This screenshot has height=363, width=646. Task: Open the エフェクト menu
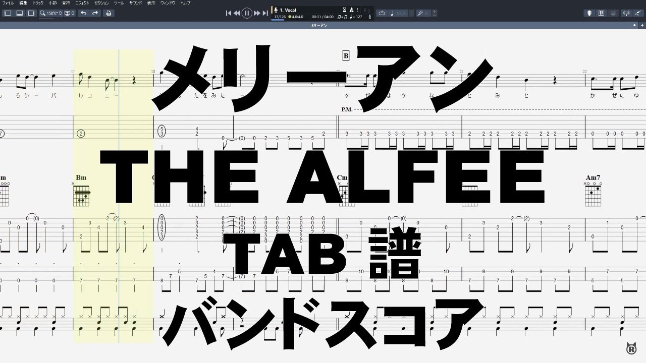82,3
